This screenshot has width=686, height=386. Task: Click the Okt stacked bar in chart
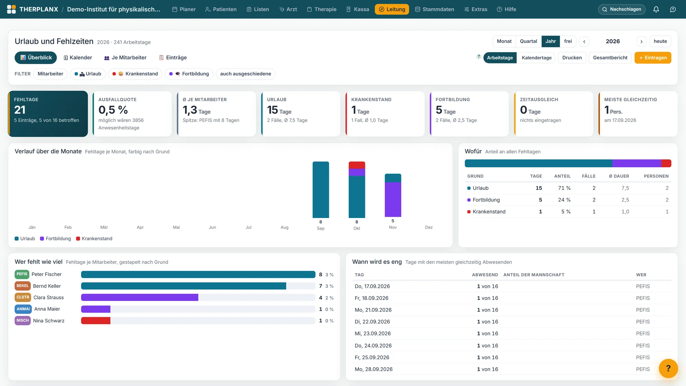click(x=357, y=190)
